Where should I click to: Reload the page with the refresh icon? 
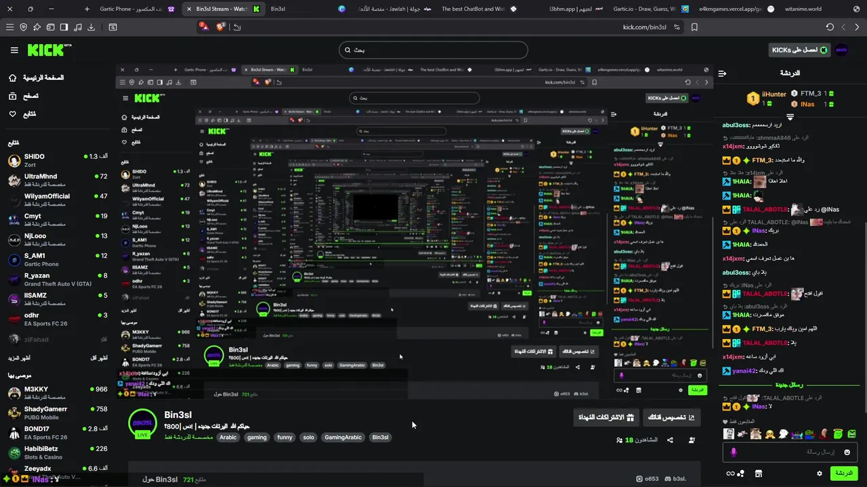[830, 27]
